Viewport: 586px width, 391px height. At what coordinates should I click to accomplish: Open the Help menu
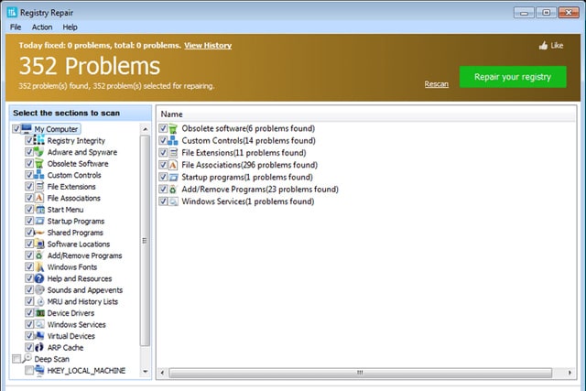pyautogui.click(x=70, y=27)
